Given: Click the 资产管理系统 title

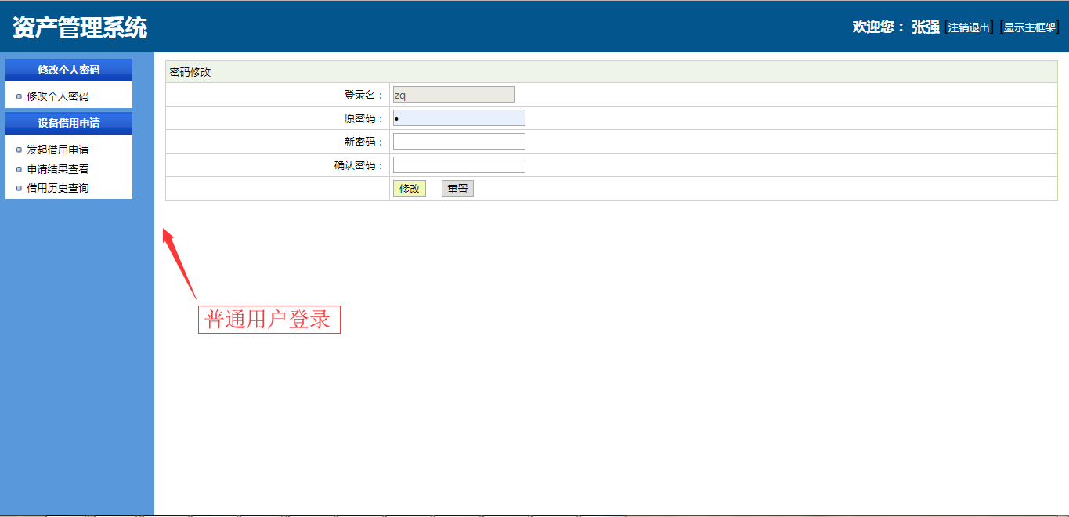Looking at the screenshot, I should [x=80, y=28].
